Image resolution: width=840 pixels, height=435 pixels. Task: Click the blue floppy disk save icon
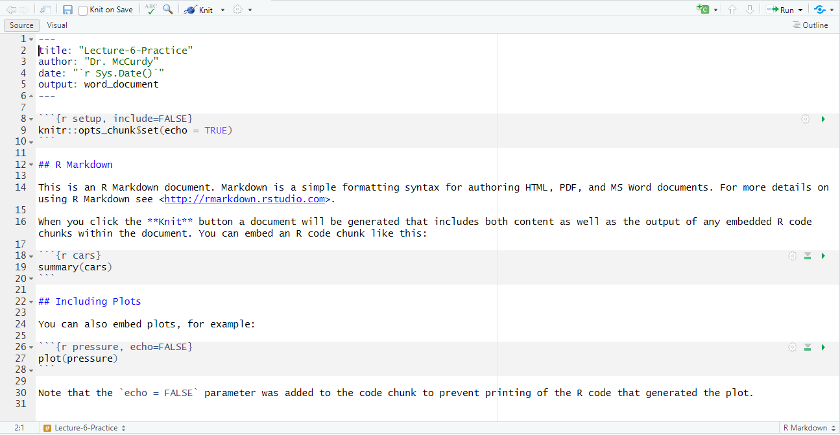click(x=67, y=10)
